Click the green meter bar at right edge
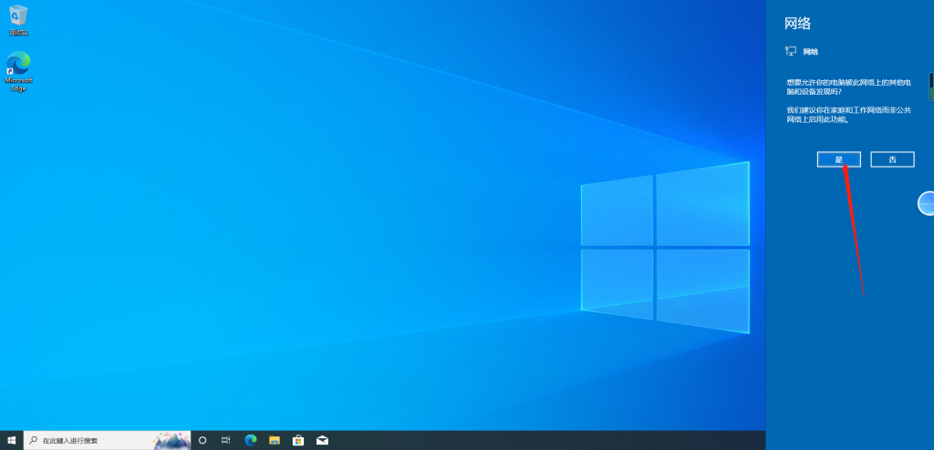Screen dimensions: 934x450 pos(931,87)
